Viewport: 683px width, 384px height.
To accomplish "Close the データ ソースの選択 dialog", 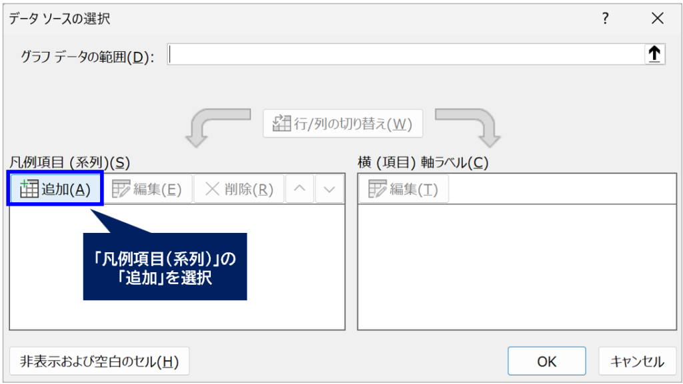I will [658, 18].
